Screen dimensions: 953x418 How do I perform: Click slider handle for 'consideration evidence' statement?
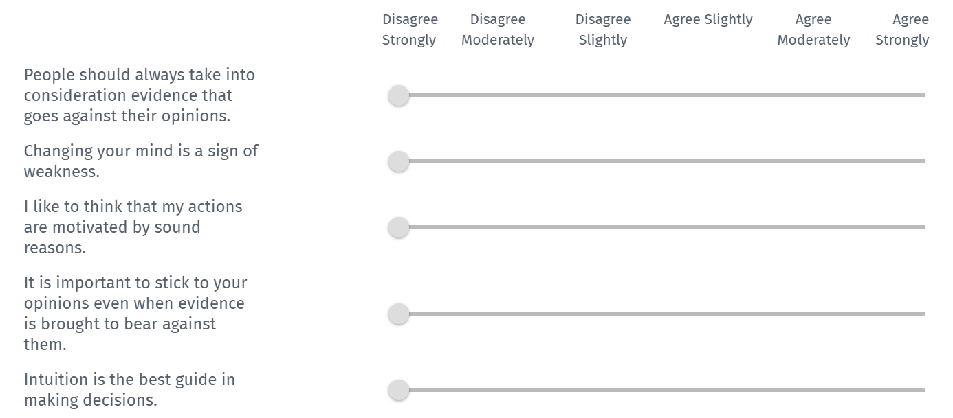pyautogui.click(x=399, y=96)
